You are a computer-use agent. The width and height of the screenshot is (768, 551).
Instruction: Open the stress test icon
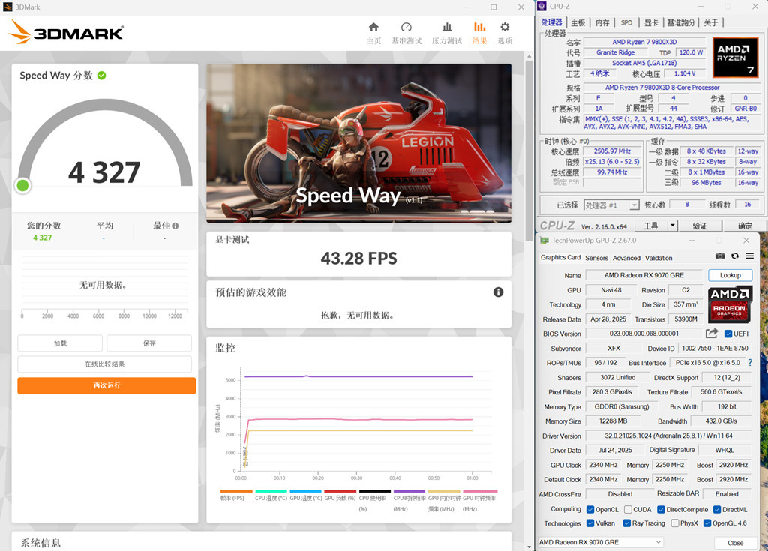pyautogui.click(x=447, y=27)
